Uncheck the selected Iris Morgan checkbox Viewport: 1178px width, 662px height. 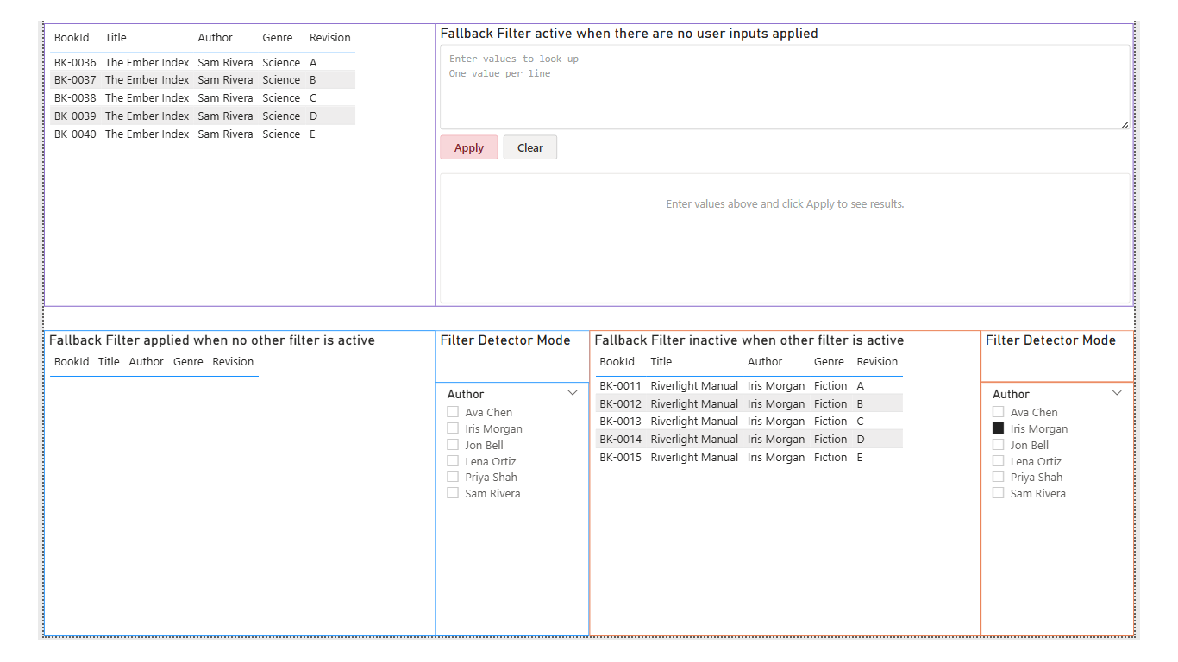point(999,428)
